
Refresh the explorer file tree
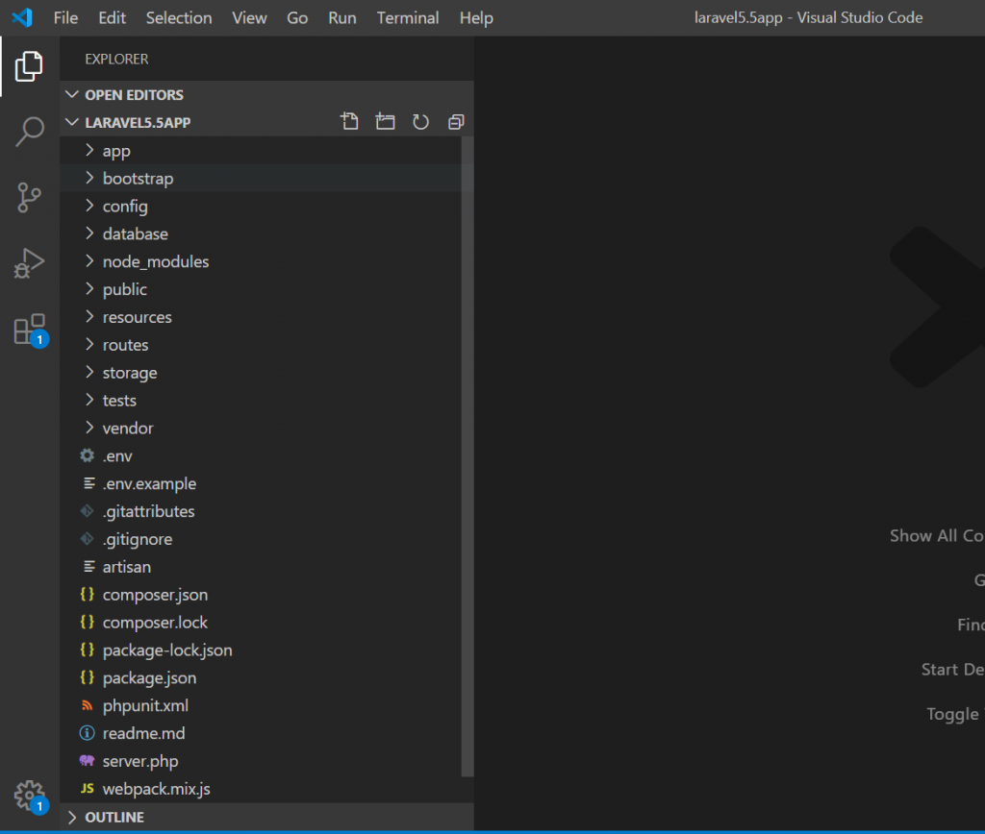point(420,122)
